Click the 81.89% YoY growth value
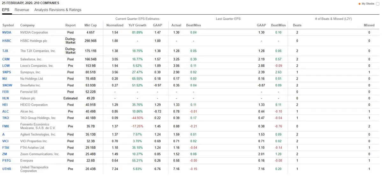The width and height of the screenshot is (382, 176). (x=137, y=32)
